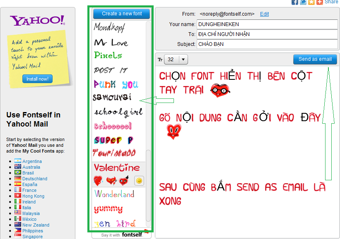Open the Argentina link

coord(32,161)
